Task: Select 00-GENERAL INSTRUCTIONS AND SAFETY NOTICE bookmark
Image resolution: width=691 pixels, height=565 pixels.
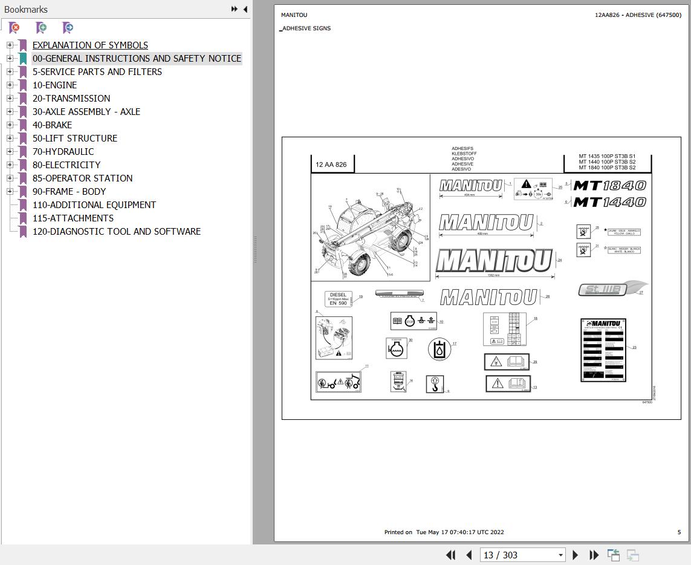Action: tap(137, 58)
